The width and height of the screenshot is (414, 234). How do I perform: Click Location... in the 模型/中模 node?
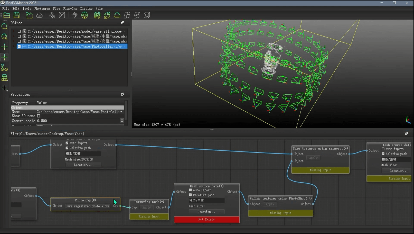coord(206,212)
